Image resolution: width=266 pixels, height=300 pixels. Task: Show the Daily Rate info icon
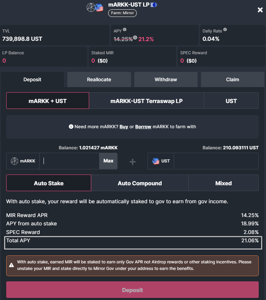[225, 30]
